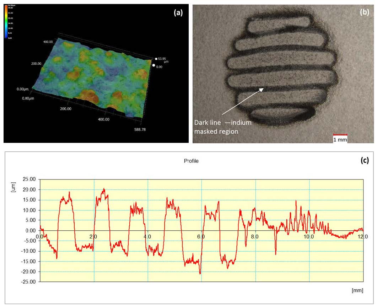Click the "-25.00" y-axis value
The width and height of the screenshot is (377, 306).
[28, 282]
